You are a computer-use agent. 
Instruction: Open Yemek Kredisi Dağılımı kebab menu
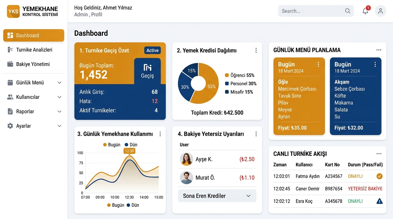[256, 50]
